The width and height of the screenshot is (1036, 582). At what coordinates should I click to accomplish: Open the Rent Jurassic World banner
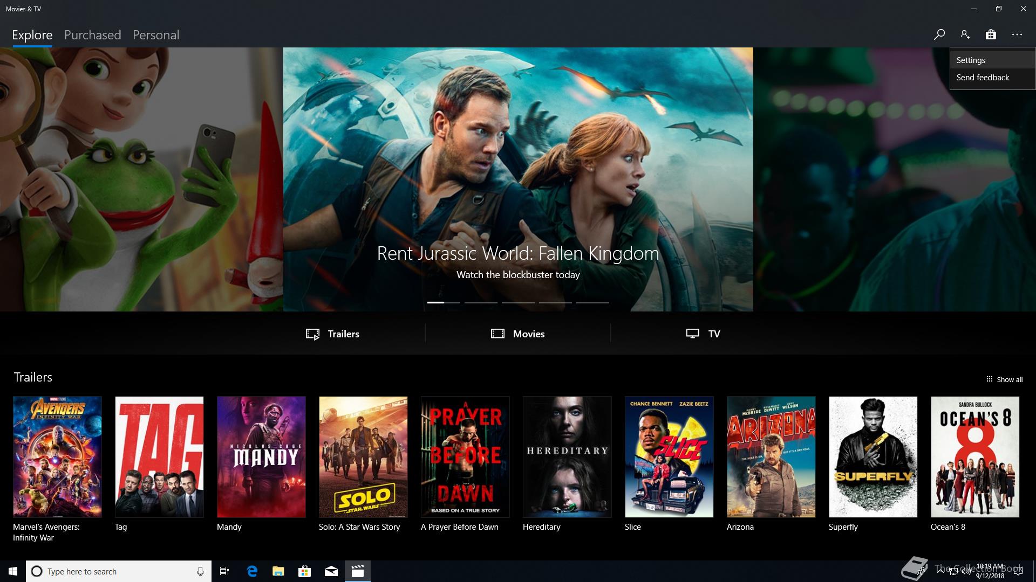(x=518, y=179)
